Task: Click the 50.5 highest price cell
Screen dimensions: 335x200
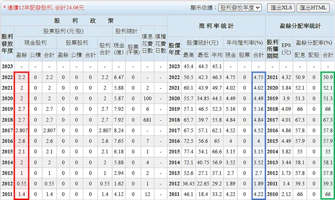Action: (x=188, y=77)
